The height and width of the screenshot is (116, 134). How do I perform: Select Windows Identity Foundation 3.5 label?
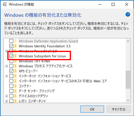[x=44, y=46]
